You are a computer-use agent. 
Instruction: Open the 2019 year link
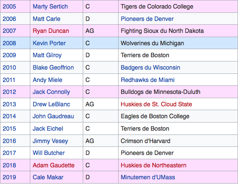(x=9, y=177)
